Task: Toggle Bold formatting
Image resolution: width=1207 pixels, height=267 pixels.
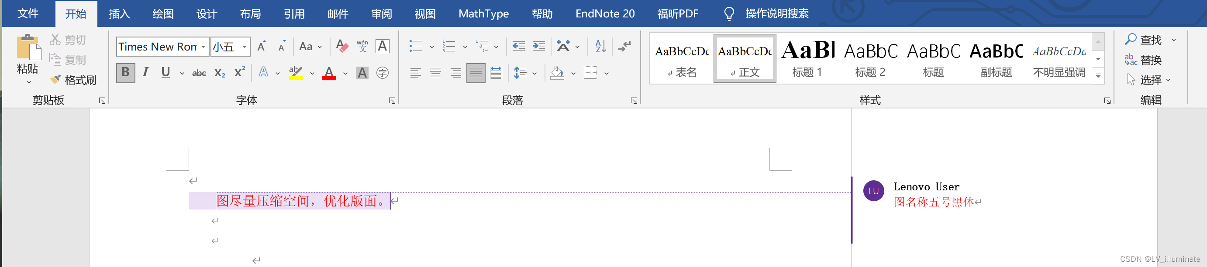Action: pyautogui.click(x=126, y=73)
